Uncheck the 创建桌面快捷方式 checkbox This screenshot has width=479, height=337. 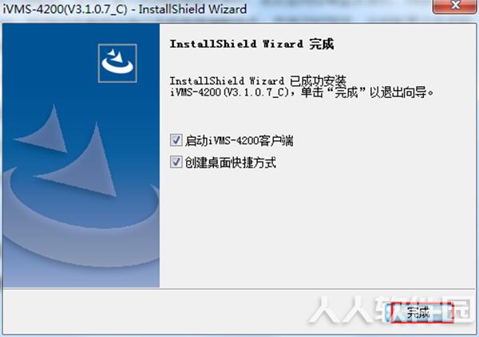click(176, 162)
